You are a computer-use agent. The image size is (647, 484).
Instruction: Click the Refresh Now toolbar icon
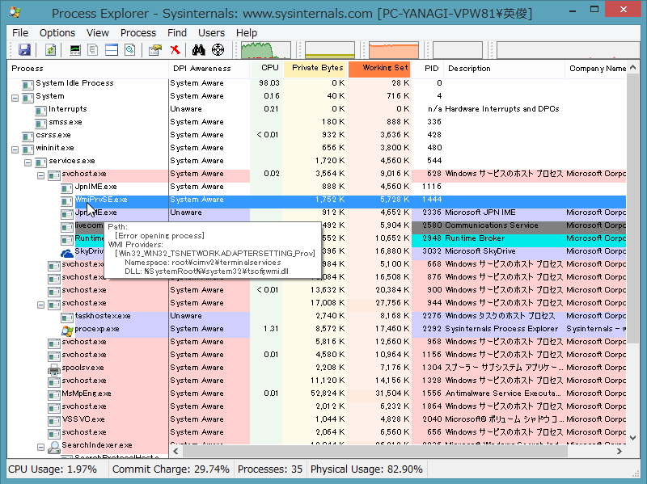[x=49, y=51]
